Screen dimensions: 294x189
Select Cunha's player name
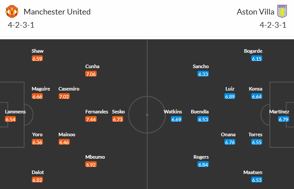(x=92, y=66)
